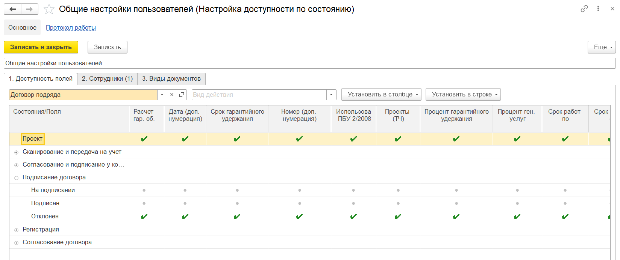Screen dimensions: 620x260
Task: Click the Процент ген. услуг column header
Action: 517,119
